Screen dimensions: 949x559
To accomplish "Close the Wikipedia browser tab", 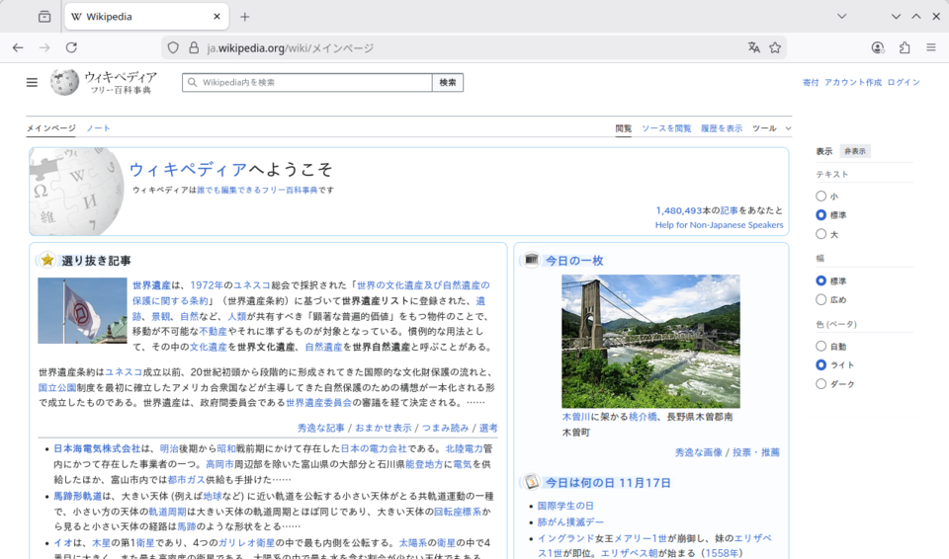I will coord(216,17).
